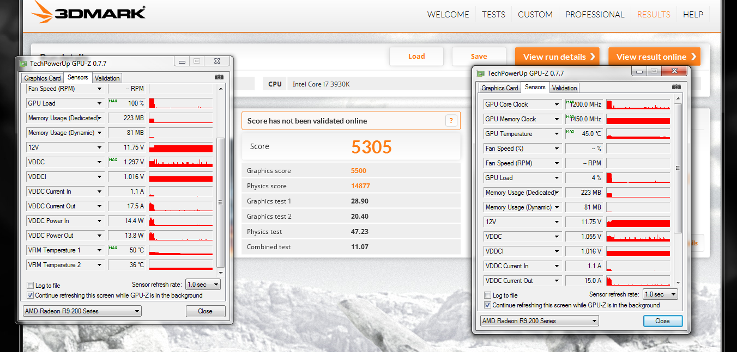
Task: Open AMD Radeon R9 200 Series selector in left GPU-Z
Action: 82,311
